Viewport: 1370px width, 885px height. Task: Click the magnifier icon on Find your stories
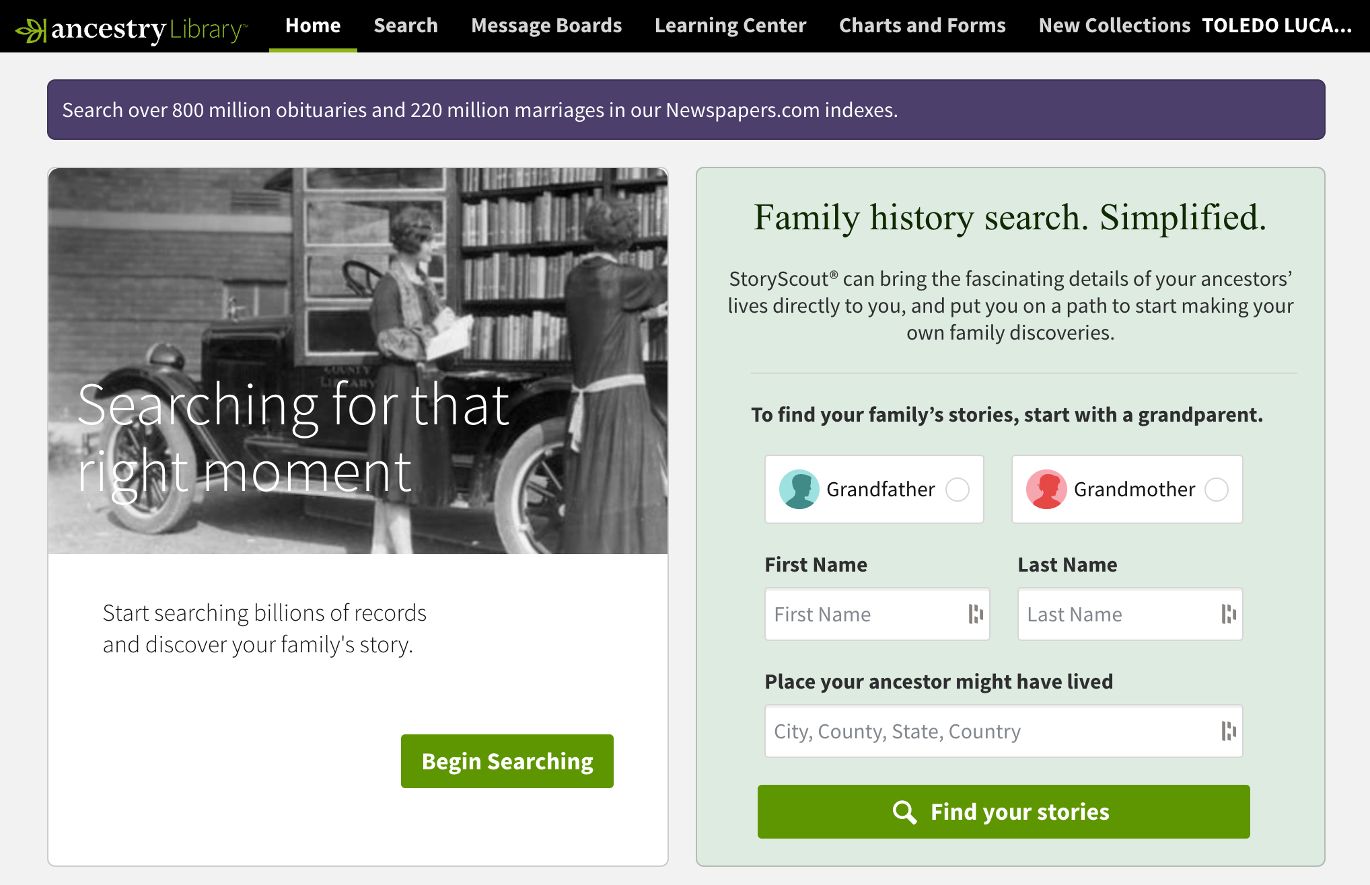[904, 812]
